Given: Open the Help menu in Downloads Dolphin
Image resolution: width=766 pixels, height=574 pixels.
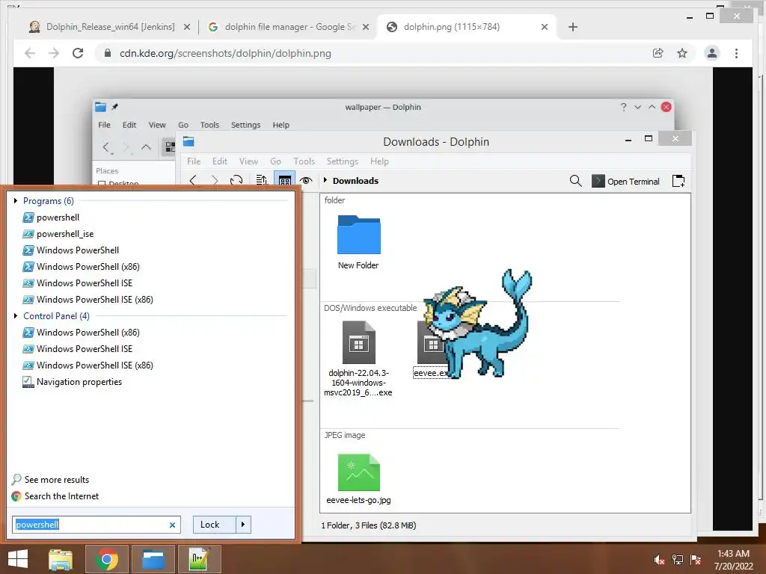Looking at the screenshot, I should coord(379,161).
